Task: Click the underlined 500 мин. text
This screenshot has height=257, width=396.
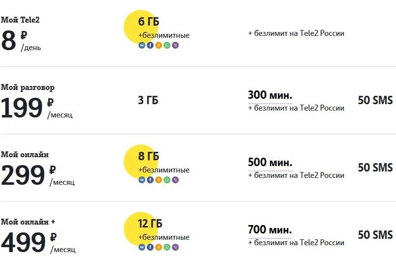Action: (270, 163)
